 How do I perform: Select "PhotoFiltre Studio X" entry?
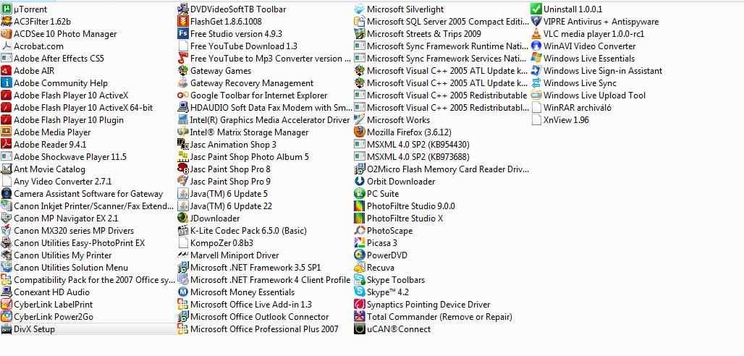(x=405, y=219)
